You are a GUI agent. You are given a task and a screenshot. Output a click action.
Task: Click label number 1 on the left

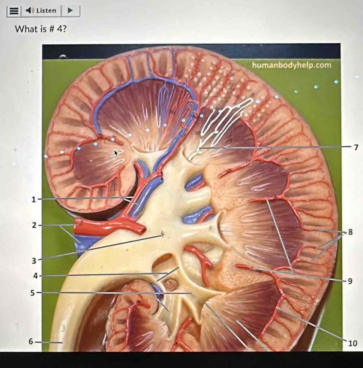[x=33, y=199]
